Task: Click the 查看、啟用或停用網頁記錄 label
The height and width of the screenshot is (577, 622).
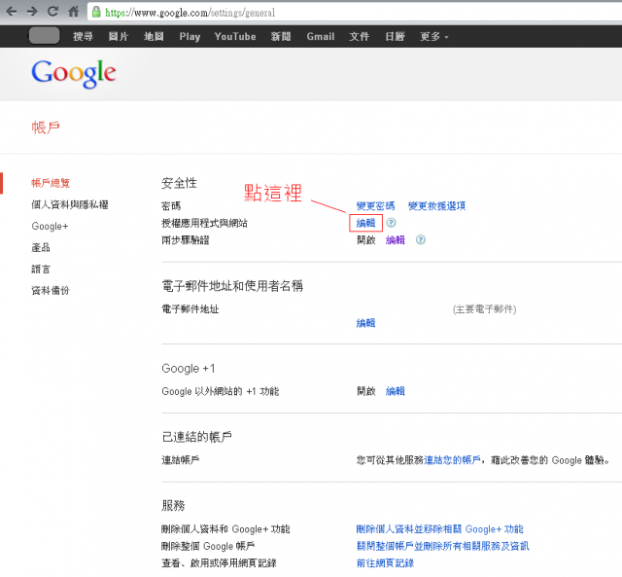Action: coord(219,563)
